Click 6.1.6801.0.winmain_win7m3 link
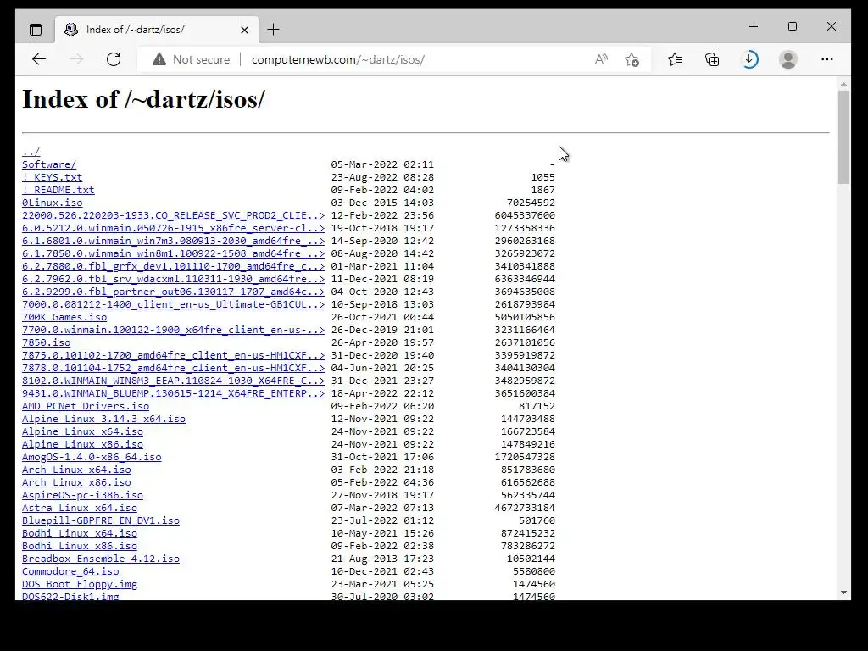Image resolution: width=868 pixels, height=651 pixels. tap(173, 241)
